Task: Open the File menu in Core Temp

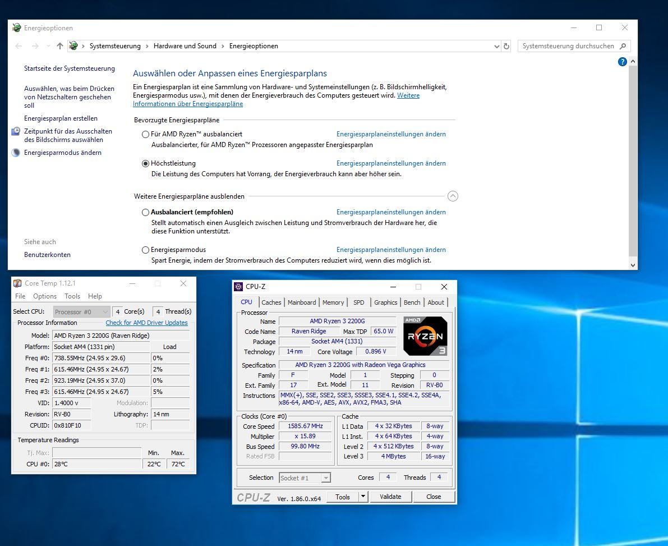Action: click(20, 296)
